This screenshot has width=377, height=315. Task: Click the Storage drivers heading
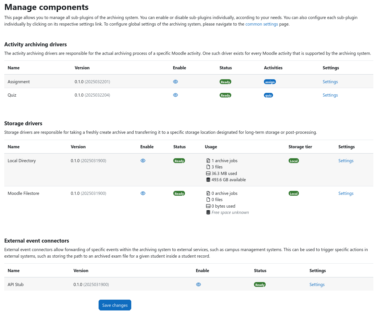pyautogui.click(x=23, y=123)
